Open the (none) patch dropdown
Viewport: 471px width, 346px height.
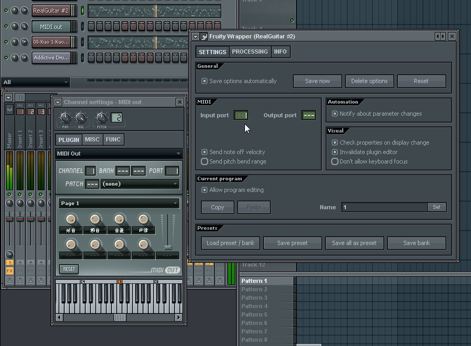(140, 184)
